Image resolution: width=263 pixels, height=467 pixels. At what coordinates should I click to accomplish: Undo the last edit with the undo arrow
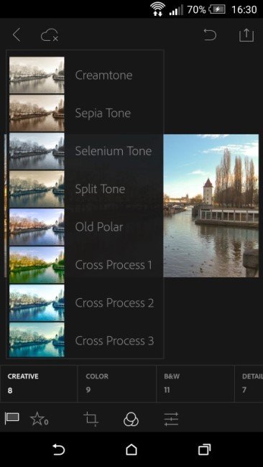point(210,35)
